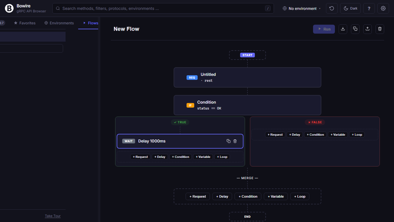Add a Loop after the merge
Image resolution: width=394 pixels, height=222 pixels.
click(x=300, y=196)
